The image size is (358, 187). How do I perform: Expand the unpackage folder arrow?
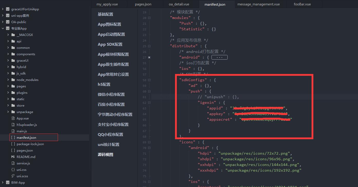point(8,112)
